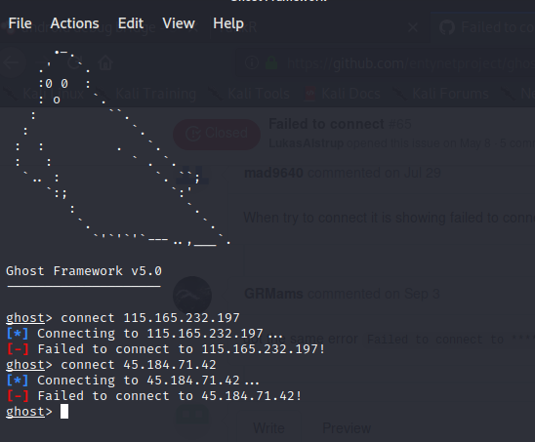The width and height of the screenshot is (535, 442).
Task: Click 'Failed to connect to 45.184.71.42!' line
Action: 154,396
